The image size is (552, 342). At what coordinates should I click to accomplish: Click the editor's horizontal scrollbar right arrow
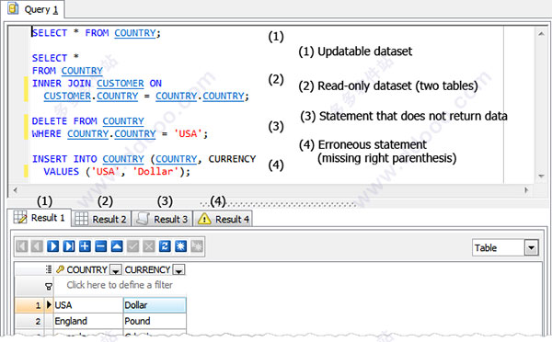coord(526,190)
